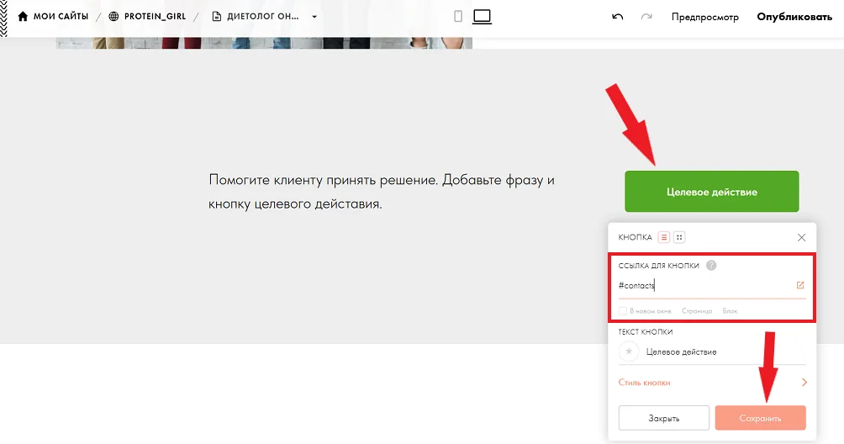Switch to mobile device preview icon
The height and width of the screenshot is (444, 844).
tap(458, 16)
